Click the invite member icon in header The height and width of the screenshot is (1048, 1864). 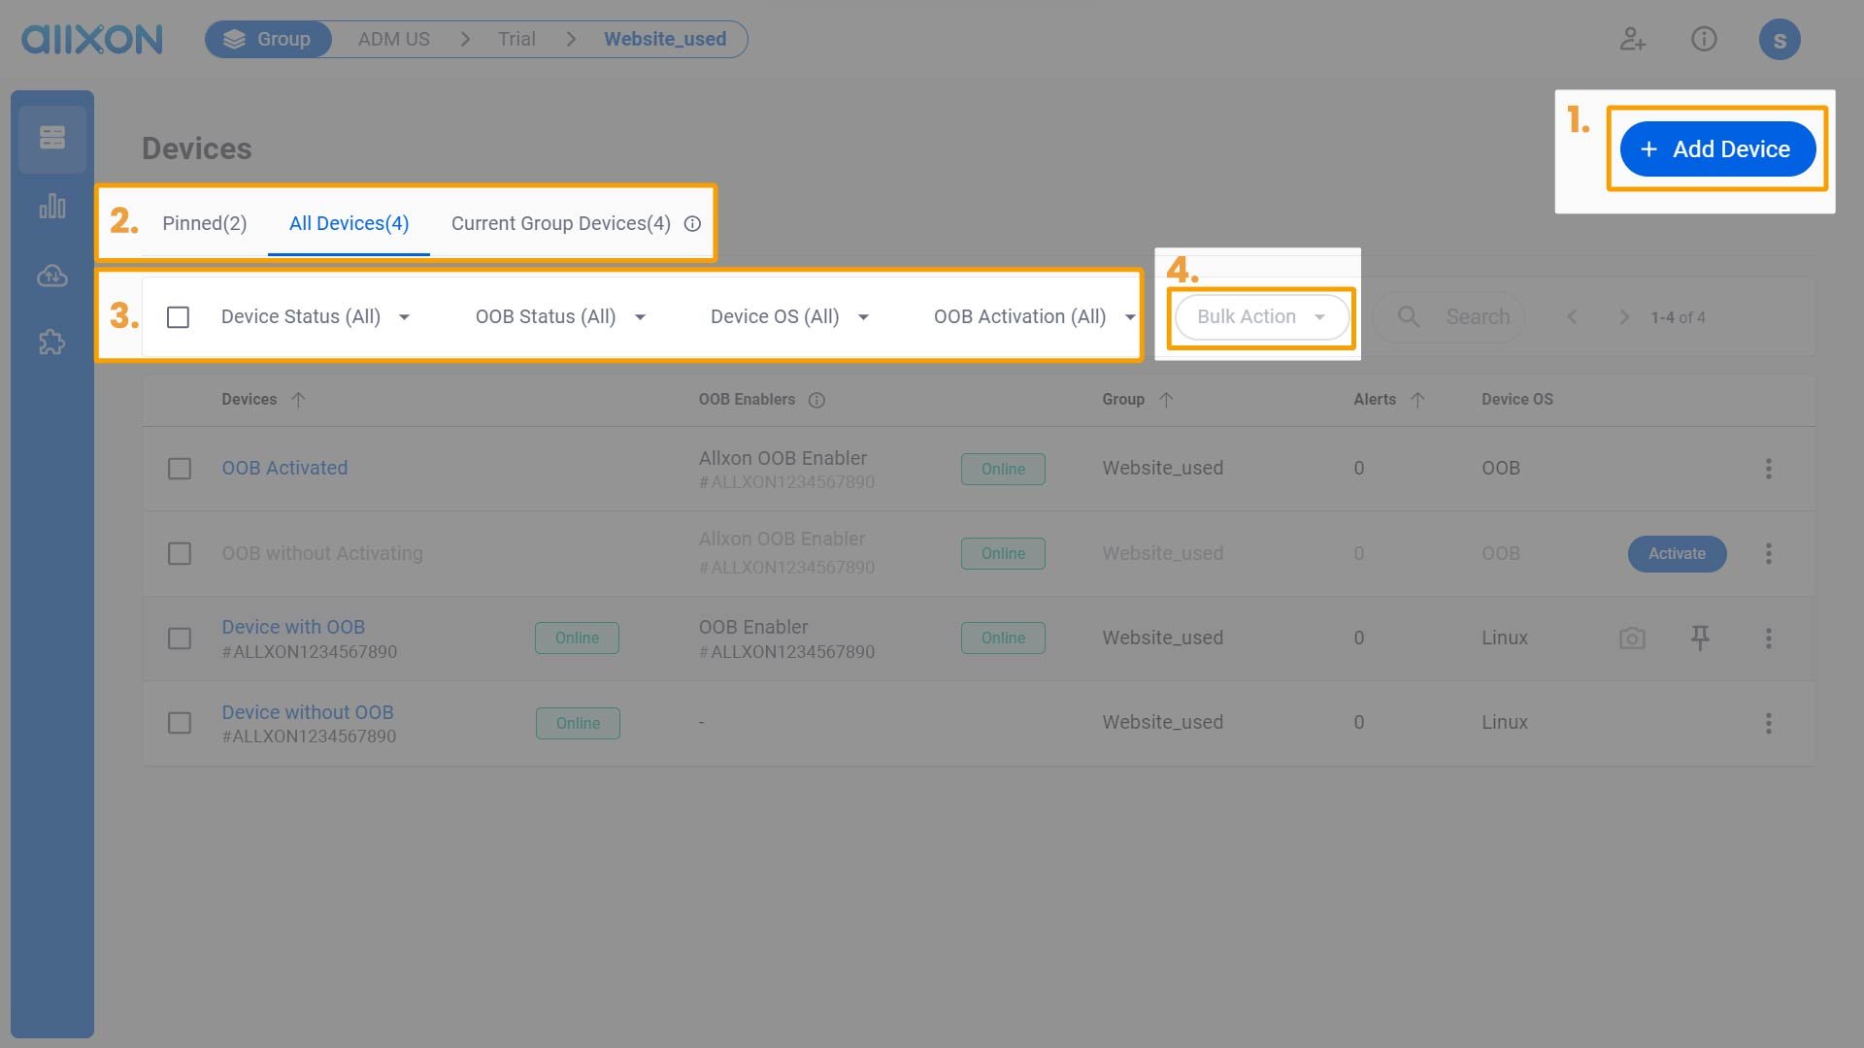1632,39
